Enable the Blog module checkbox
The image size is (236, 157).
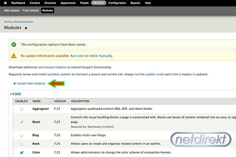22,135
